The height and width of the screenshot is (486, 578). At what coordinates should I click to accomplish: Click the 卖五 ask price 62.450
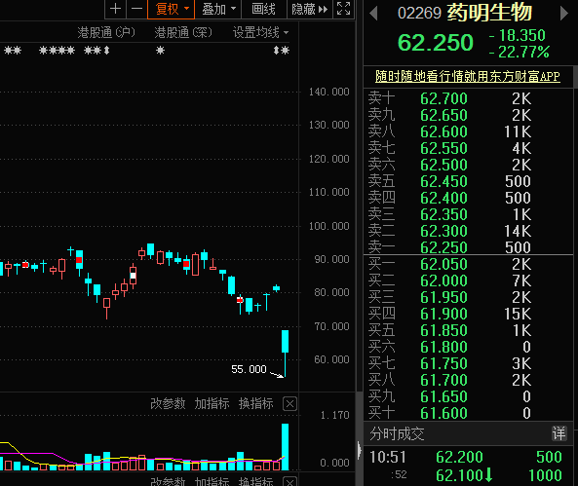pyautogui.click(x=443, y=181)
